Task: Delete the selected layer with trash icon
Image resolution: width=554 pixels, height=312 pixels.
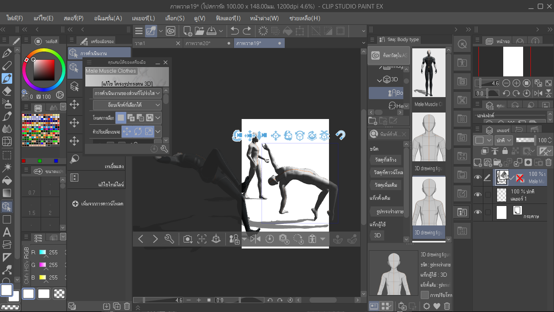Action: (548, 162)
